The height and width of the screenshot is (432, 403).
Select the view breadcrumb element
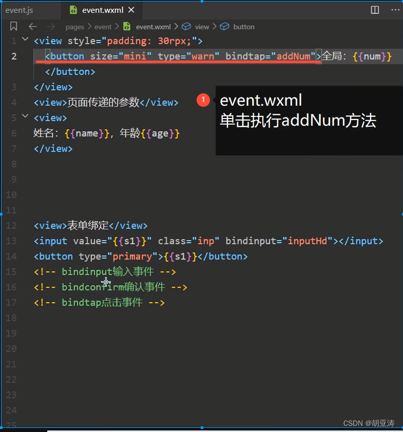202,27
